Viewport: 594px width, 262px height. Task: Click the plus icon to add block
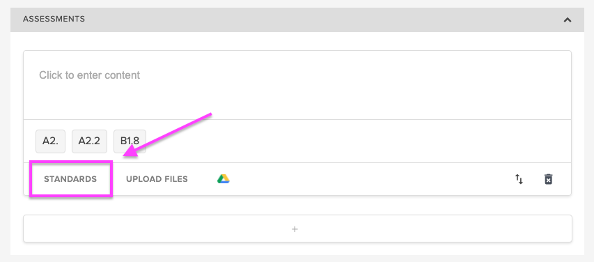coord(295,229)
